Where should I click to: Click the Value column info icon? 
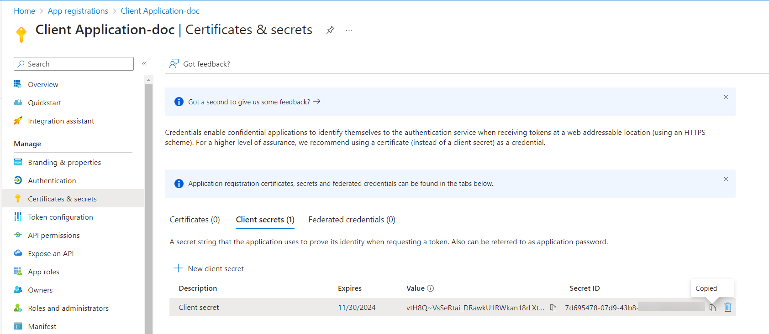click(430, 288)
